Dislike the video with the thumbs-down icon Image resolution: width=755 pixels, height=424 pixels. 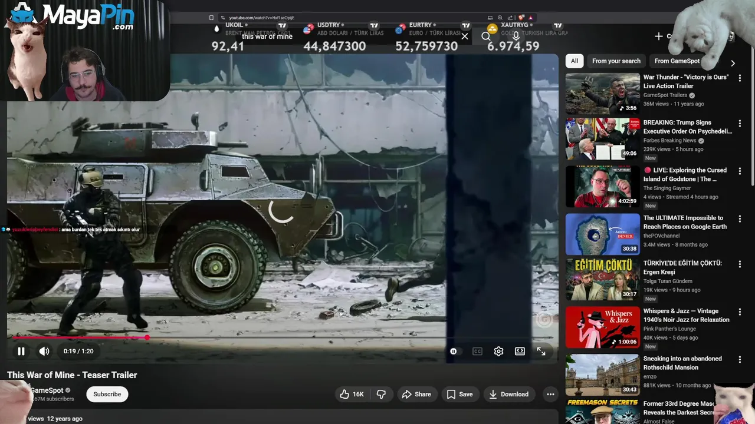coord(381,394)
